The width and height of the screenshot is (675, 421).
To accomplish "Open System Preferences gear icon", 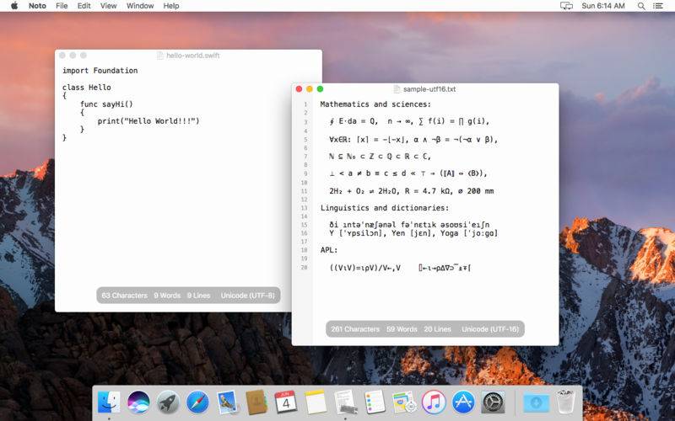I will (493, 402).
